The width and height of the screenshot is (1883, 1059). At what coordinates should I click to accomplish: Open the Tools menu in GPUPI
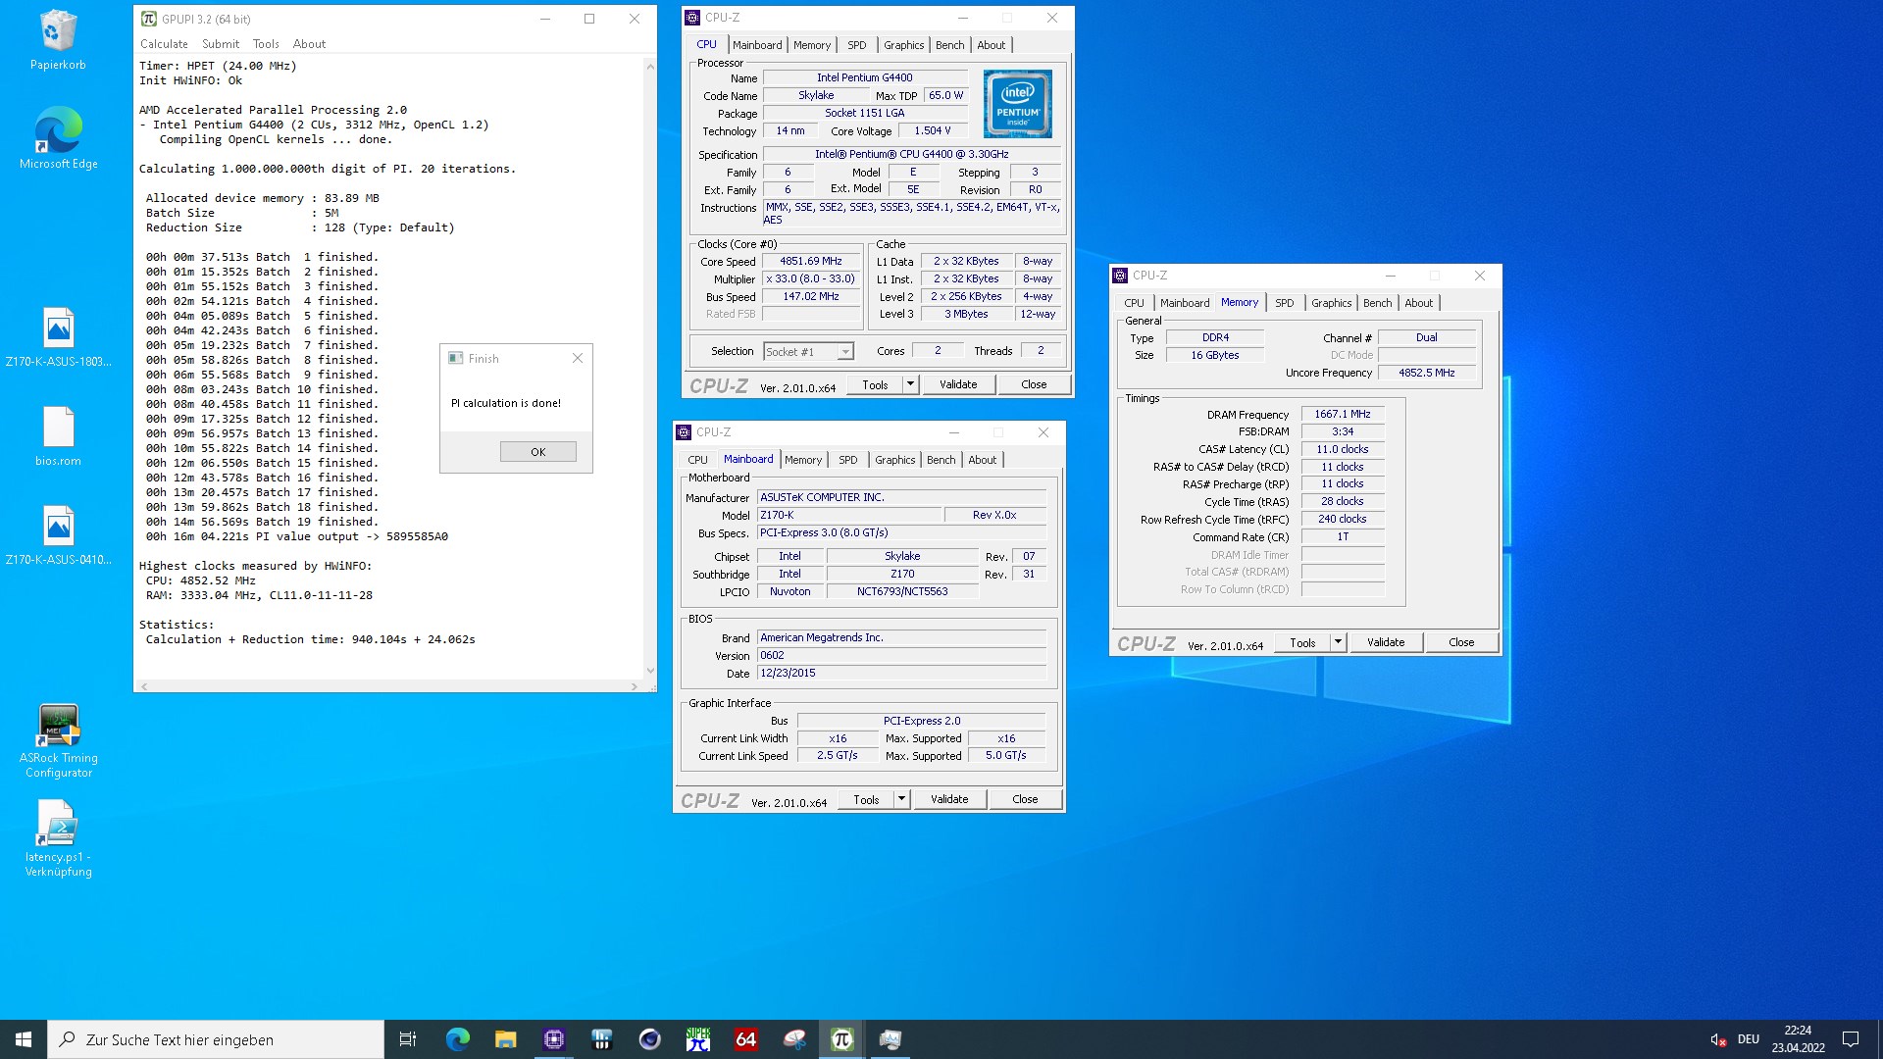pos(266,44)
